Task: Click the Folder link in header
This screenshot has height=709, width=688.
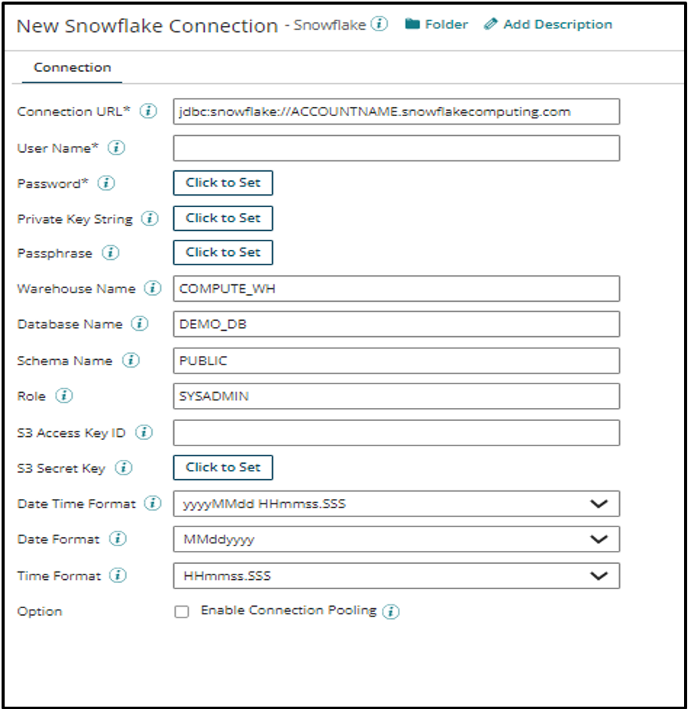Action: tap(437, 24)
